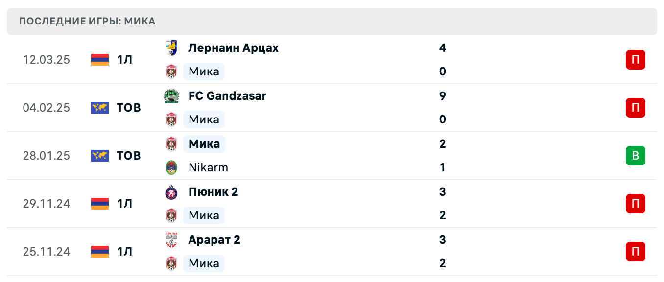This screenshot has width=664, height=282.
Task: Select highlighted Мика in 29.11.24 match
Action: [x=204, y=215]
